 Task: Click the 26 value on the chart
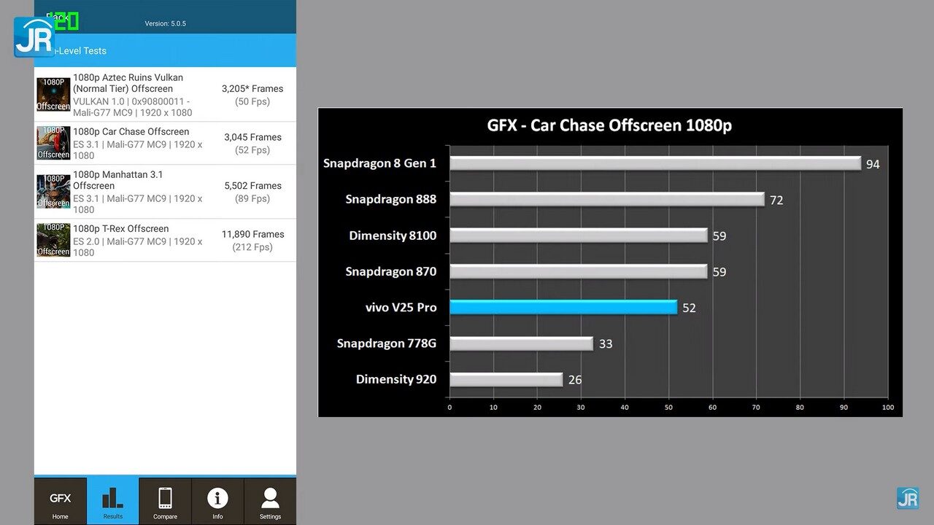point(575,380)
